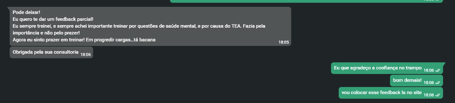Click the 18:05 timestamp on received message
Screen dimensions: 455x103
point(284,42)
